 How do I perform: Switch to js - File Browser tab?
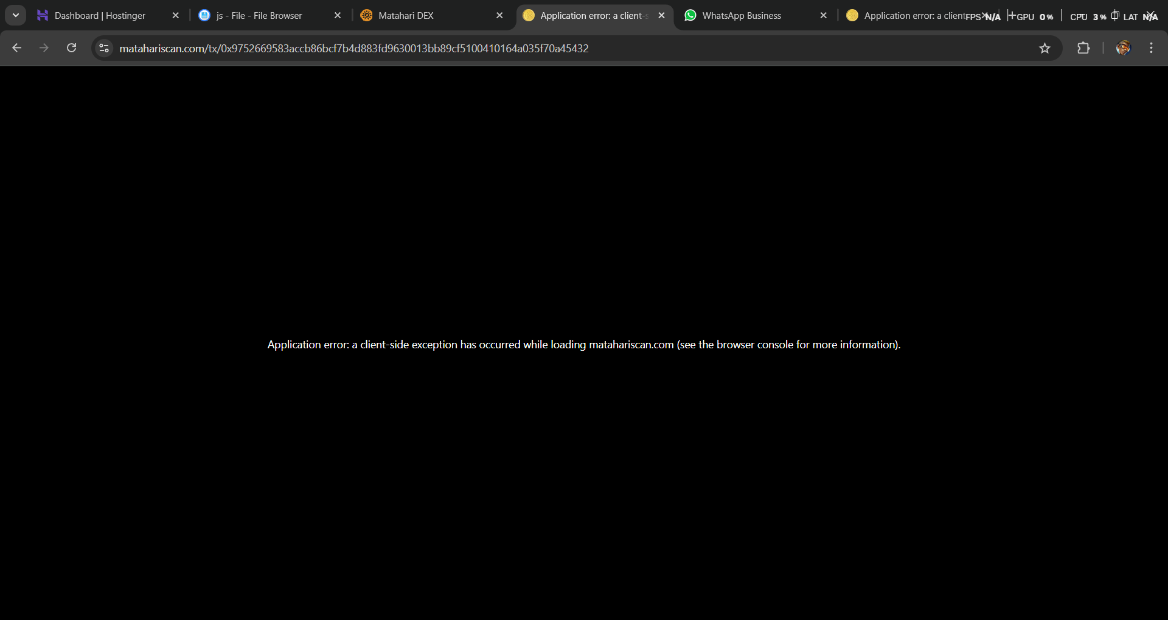(259, 16)
